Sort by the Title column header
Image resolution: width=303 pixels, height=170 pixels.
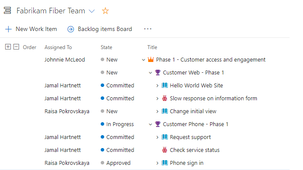[x=152, y=47]
